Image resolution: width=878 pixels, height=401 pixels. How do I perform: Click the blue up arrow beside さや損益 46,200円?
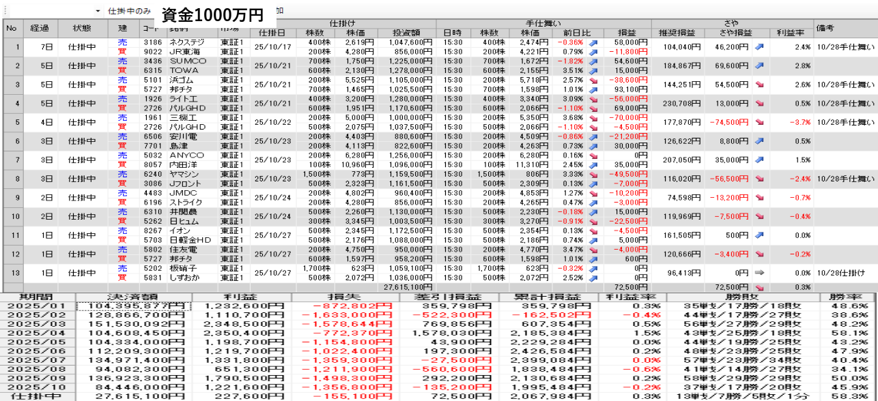click(x=759, y=47)
